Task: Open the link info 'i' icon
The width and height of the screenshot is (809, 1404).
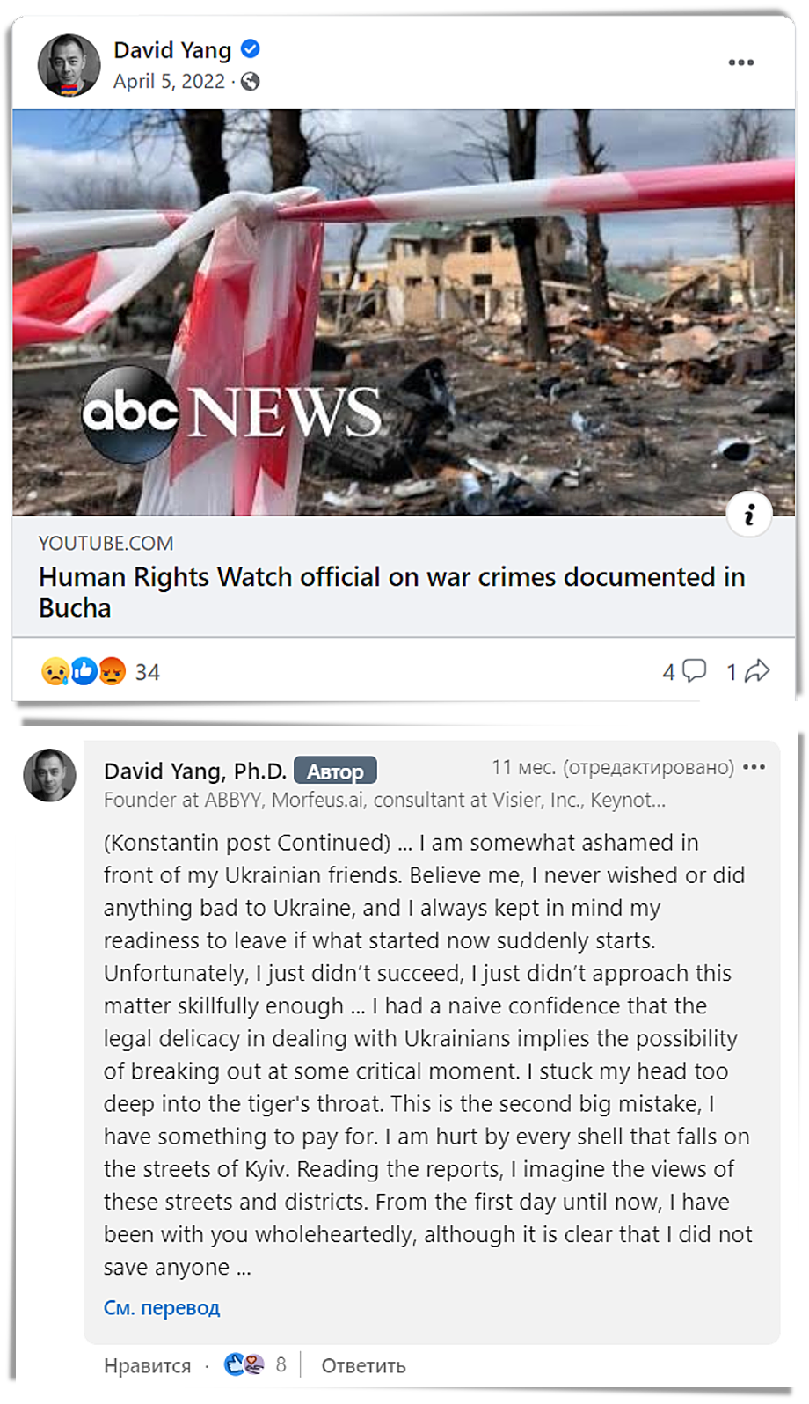Action: pos(749,514)
